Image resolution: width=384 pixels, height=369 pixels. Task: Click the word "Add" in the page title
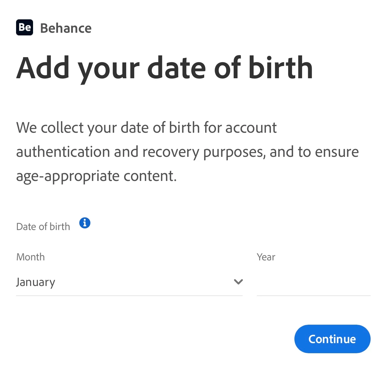43,68
